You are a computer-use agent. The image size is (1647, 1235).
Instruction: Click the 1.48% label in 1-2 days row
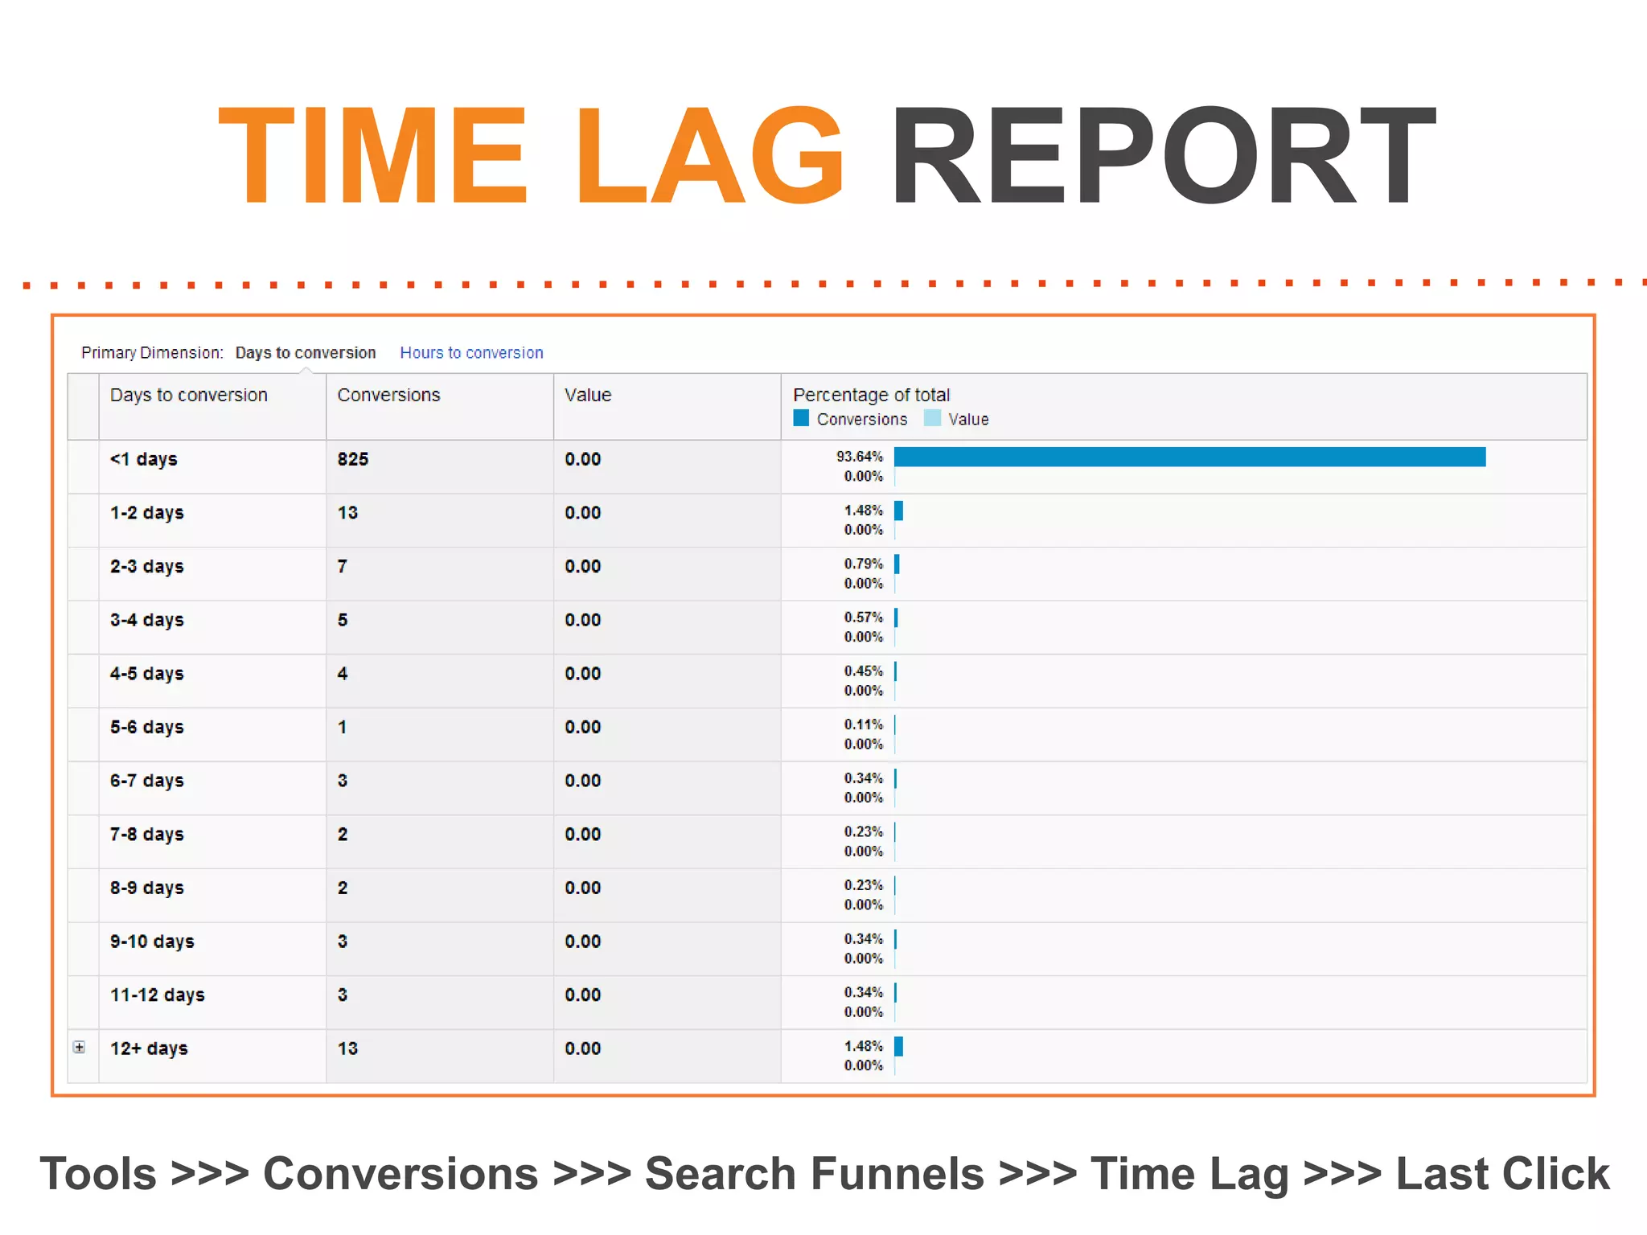(x=863, y=511)
